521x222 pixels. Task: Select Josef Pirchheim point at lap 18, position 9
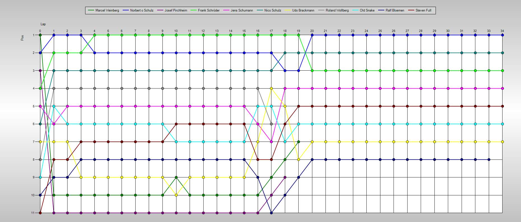(x=285, y=177)
